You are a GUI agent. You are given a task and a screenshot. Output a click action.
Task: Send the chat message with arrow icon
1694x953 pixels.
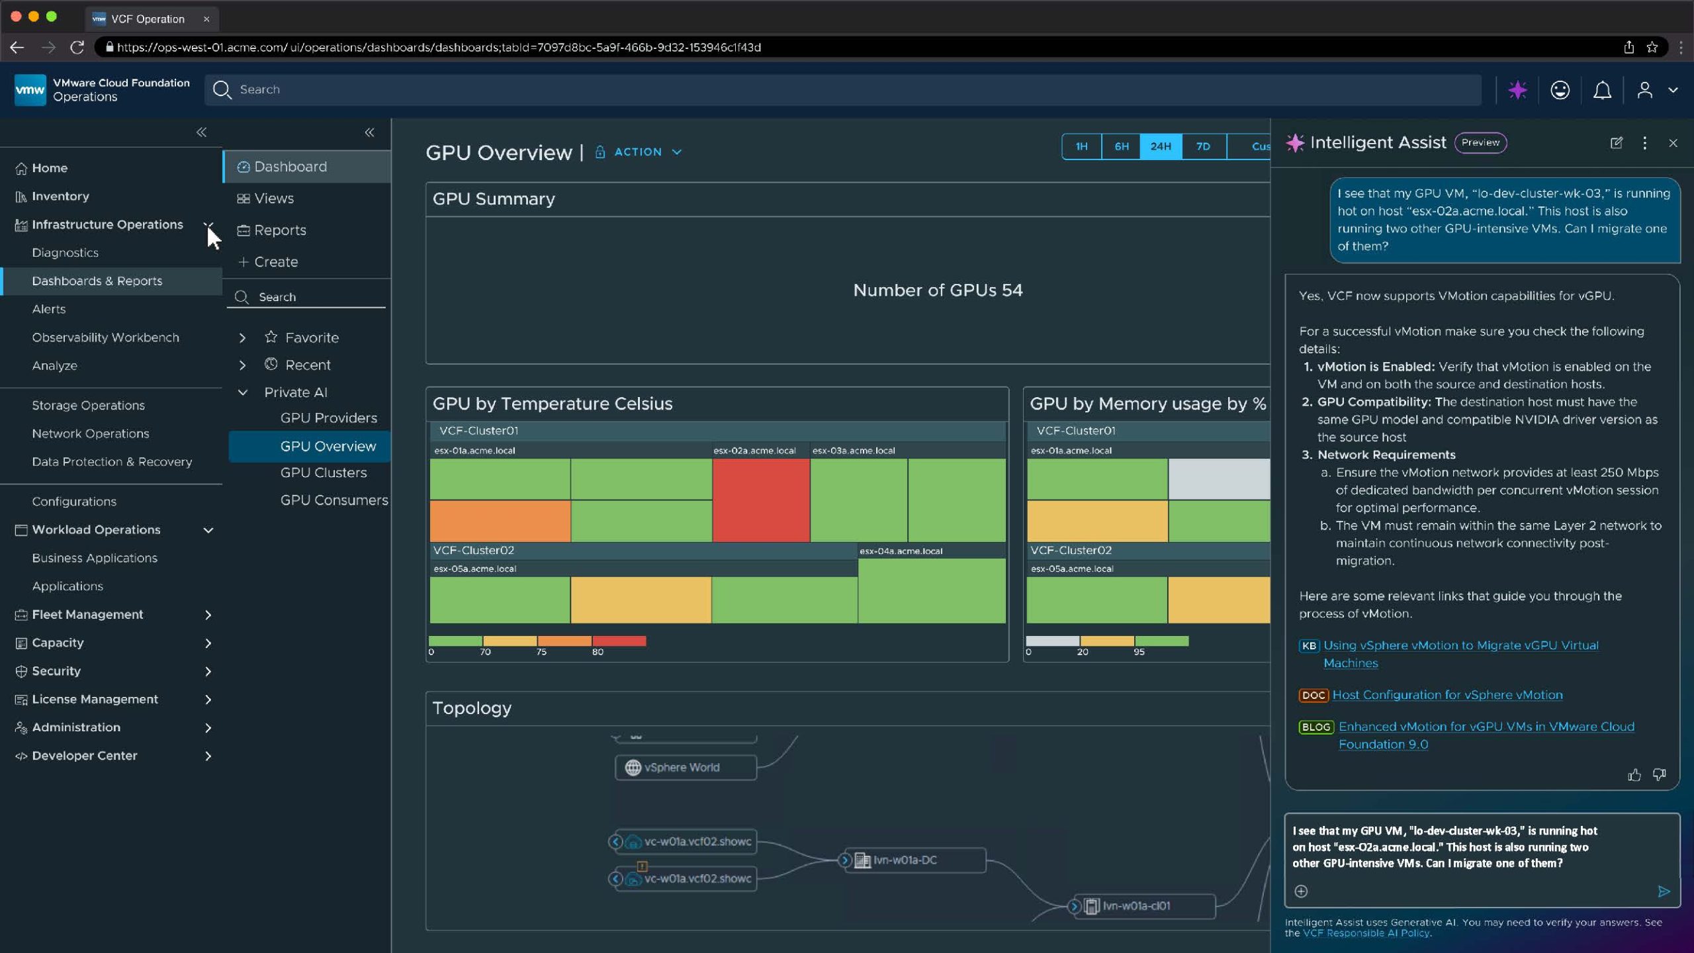coord(1664,891)
